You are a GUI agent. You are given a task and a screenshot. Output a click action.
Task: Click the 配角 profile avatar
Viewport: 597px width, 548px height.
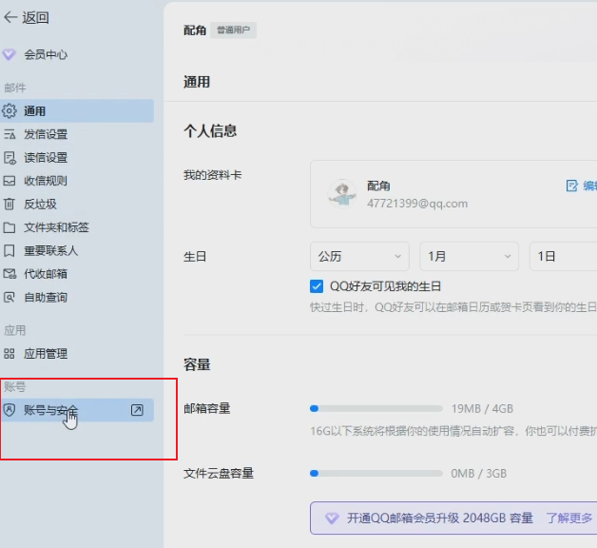click(342, 193)
